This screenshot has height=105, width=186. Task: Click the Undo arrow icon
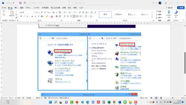4,11
